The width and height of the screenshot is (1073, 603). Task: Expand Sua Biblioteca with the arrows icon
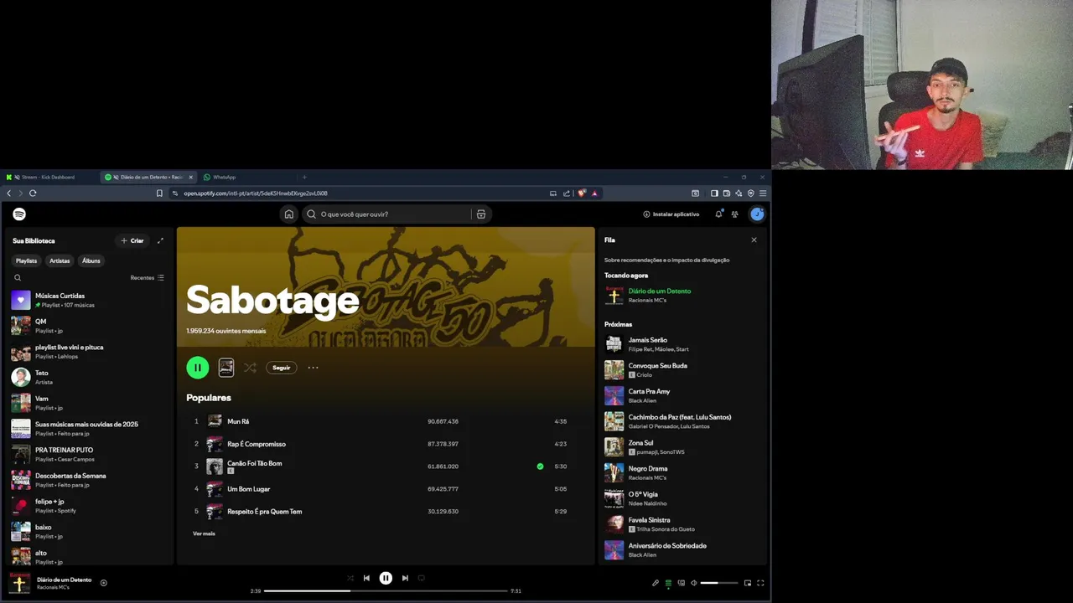coord(160,241)
